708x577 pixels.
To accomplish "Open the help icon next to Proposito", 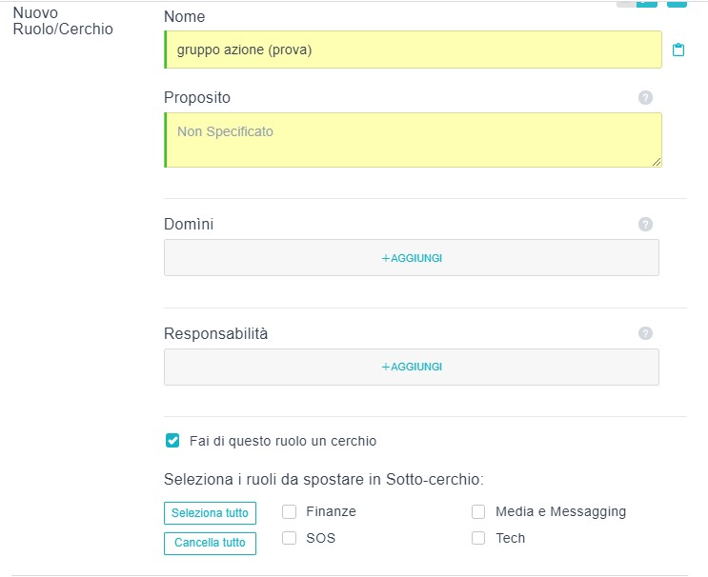I will [x=645, y=98].
